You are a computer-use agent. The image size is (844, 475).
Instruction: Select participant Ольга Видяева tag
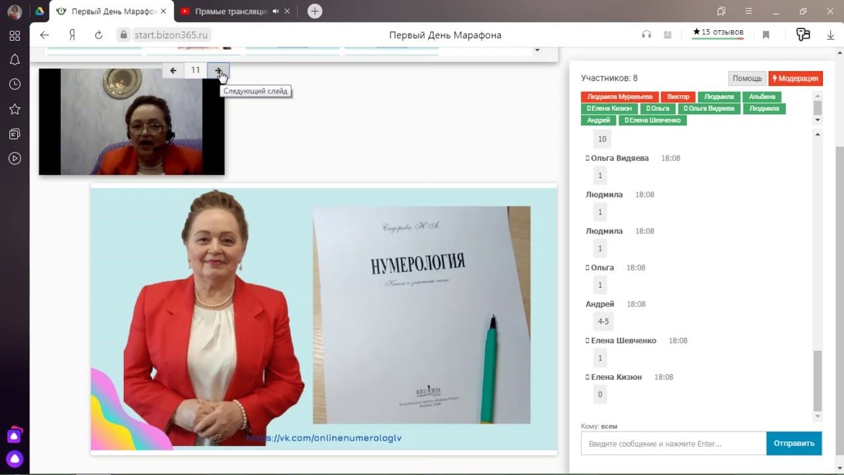(x=709, y=109)
